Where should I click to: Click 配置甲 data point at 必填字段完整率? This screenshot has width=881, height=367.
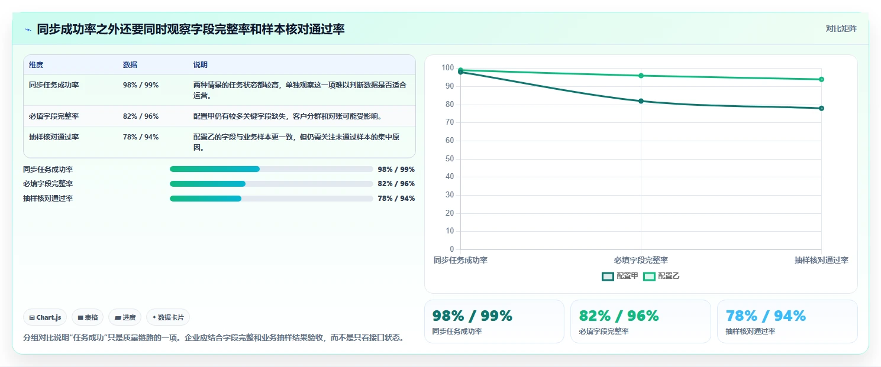pos(641,101)
